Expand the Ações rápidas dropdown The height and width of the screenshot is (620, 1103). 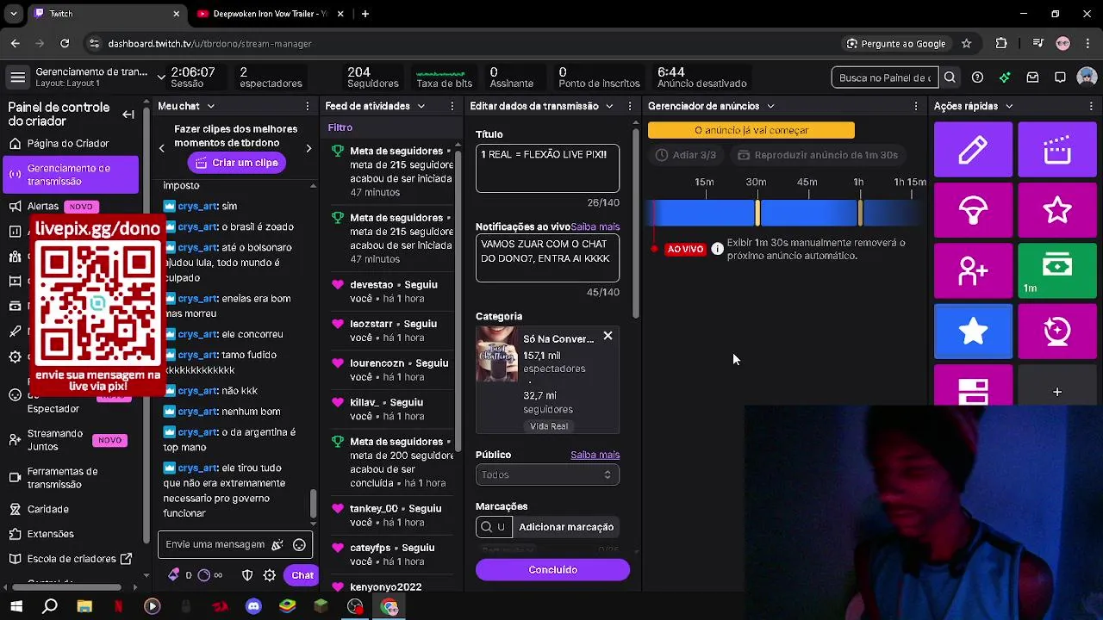click(1009, 106)
